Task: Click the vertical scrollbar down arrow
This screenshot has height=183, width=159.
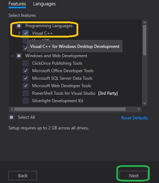Action: point(144,103)
